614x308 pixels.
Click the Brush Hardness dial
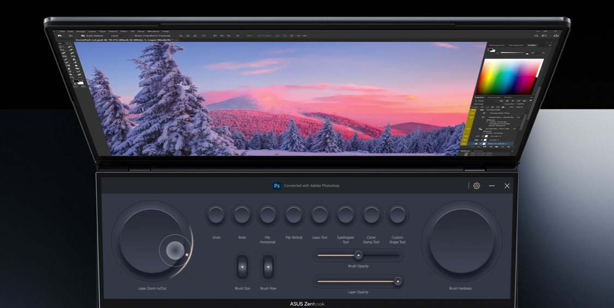tap(462, 241)
